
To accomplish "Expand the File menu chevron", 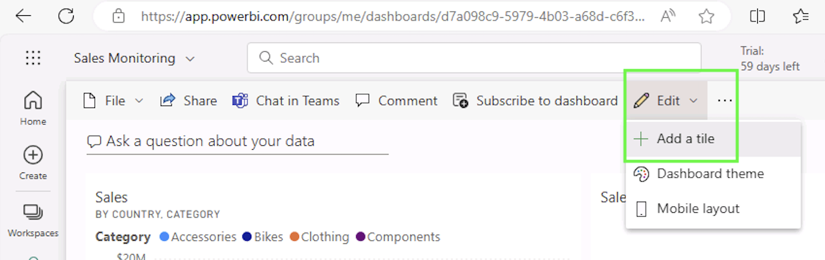I will [139, 101].
